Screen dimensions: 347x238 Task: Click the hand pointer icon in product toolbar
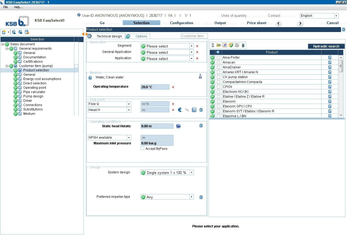237,45
